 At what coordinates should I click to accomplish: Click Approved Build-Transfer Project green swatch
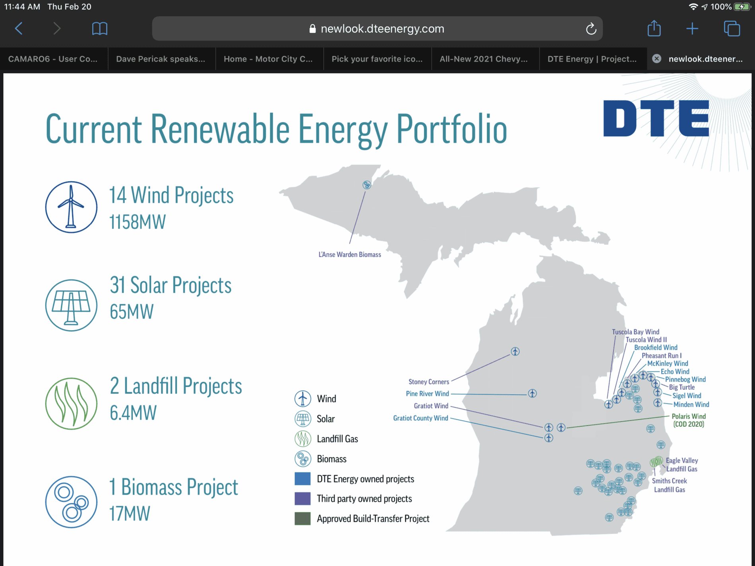pos(302,518)
